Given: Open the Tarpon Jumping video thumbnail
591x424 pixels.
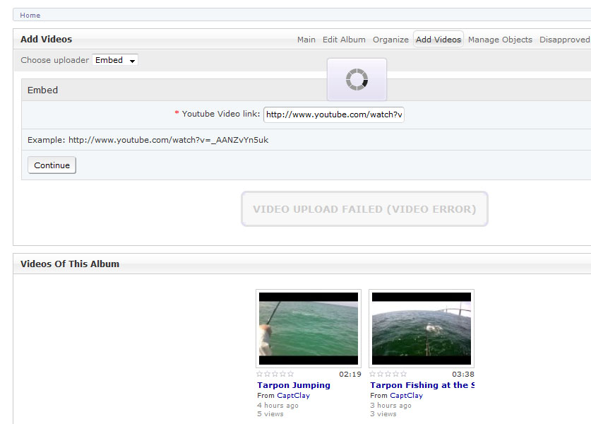Looking at the screenshot, I should (309, 329).
